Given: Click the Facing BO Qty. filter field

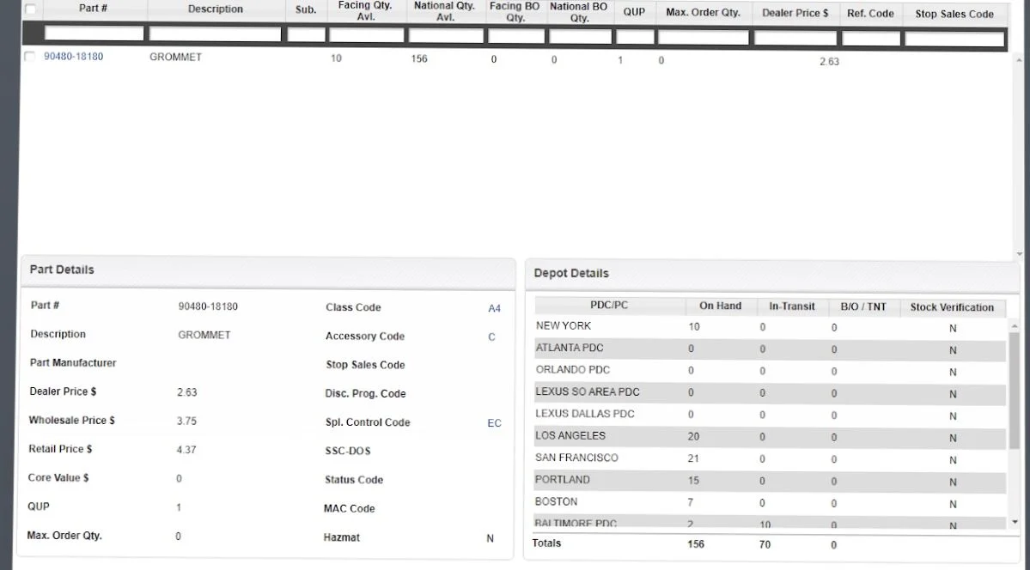Looking at the screenshot, I should pyautogui.click(x=516, y=36).
